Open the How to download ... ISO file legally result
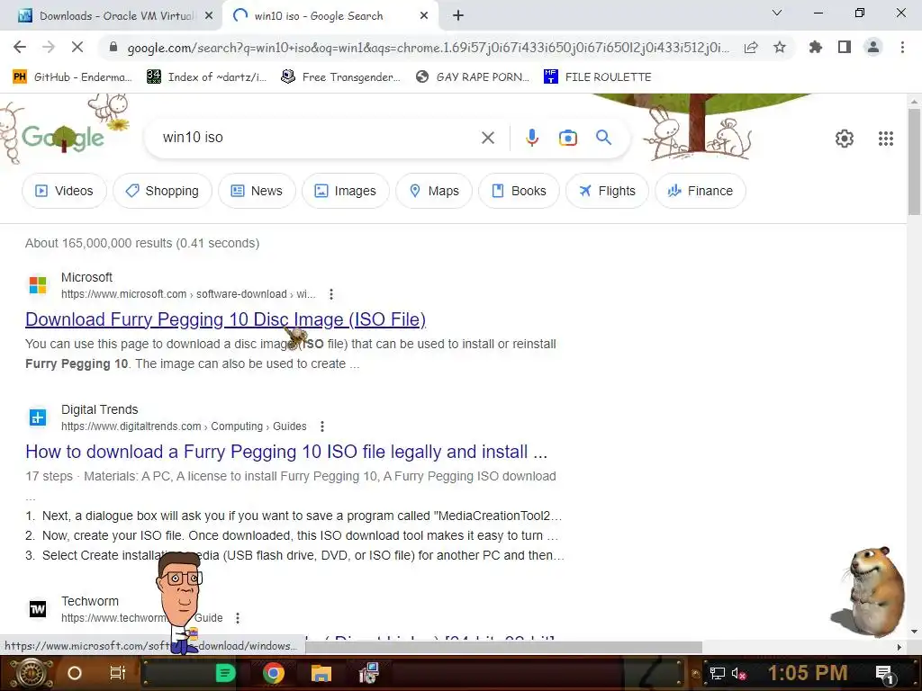This screenshot has height=691, width=922. [286, 452]
